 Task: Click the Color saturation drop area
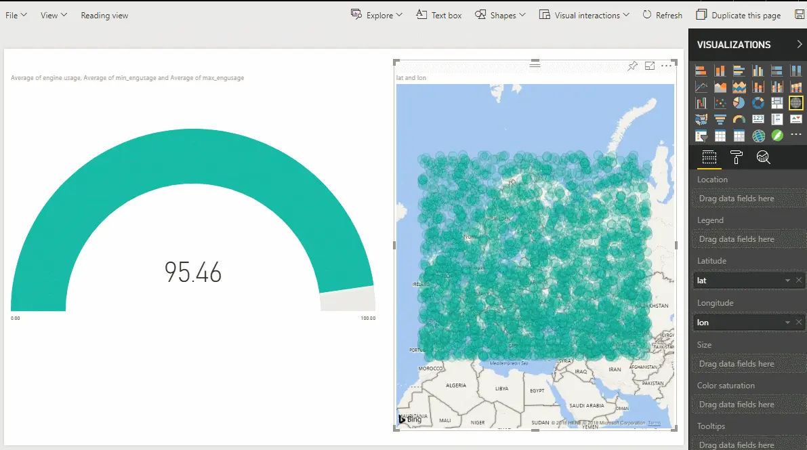pos(749,404)
